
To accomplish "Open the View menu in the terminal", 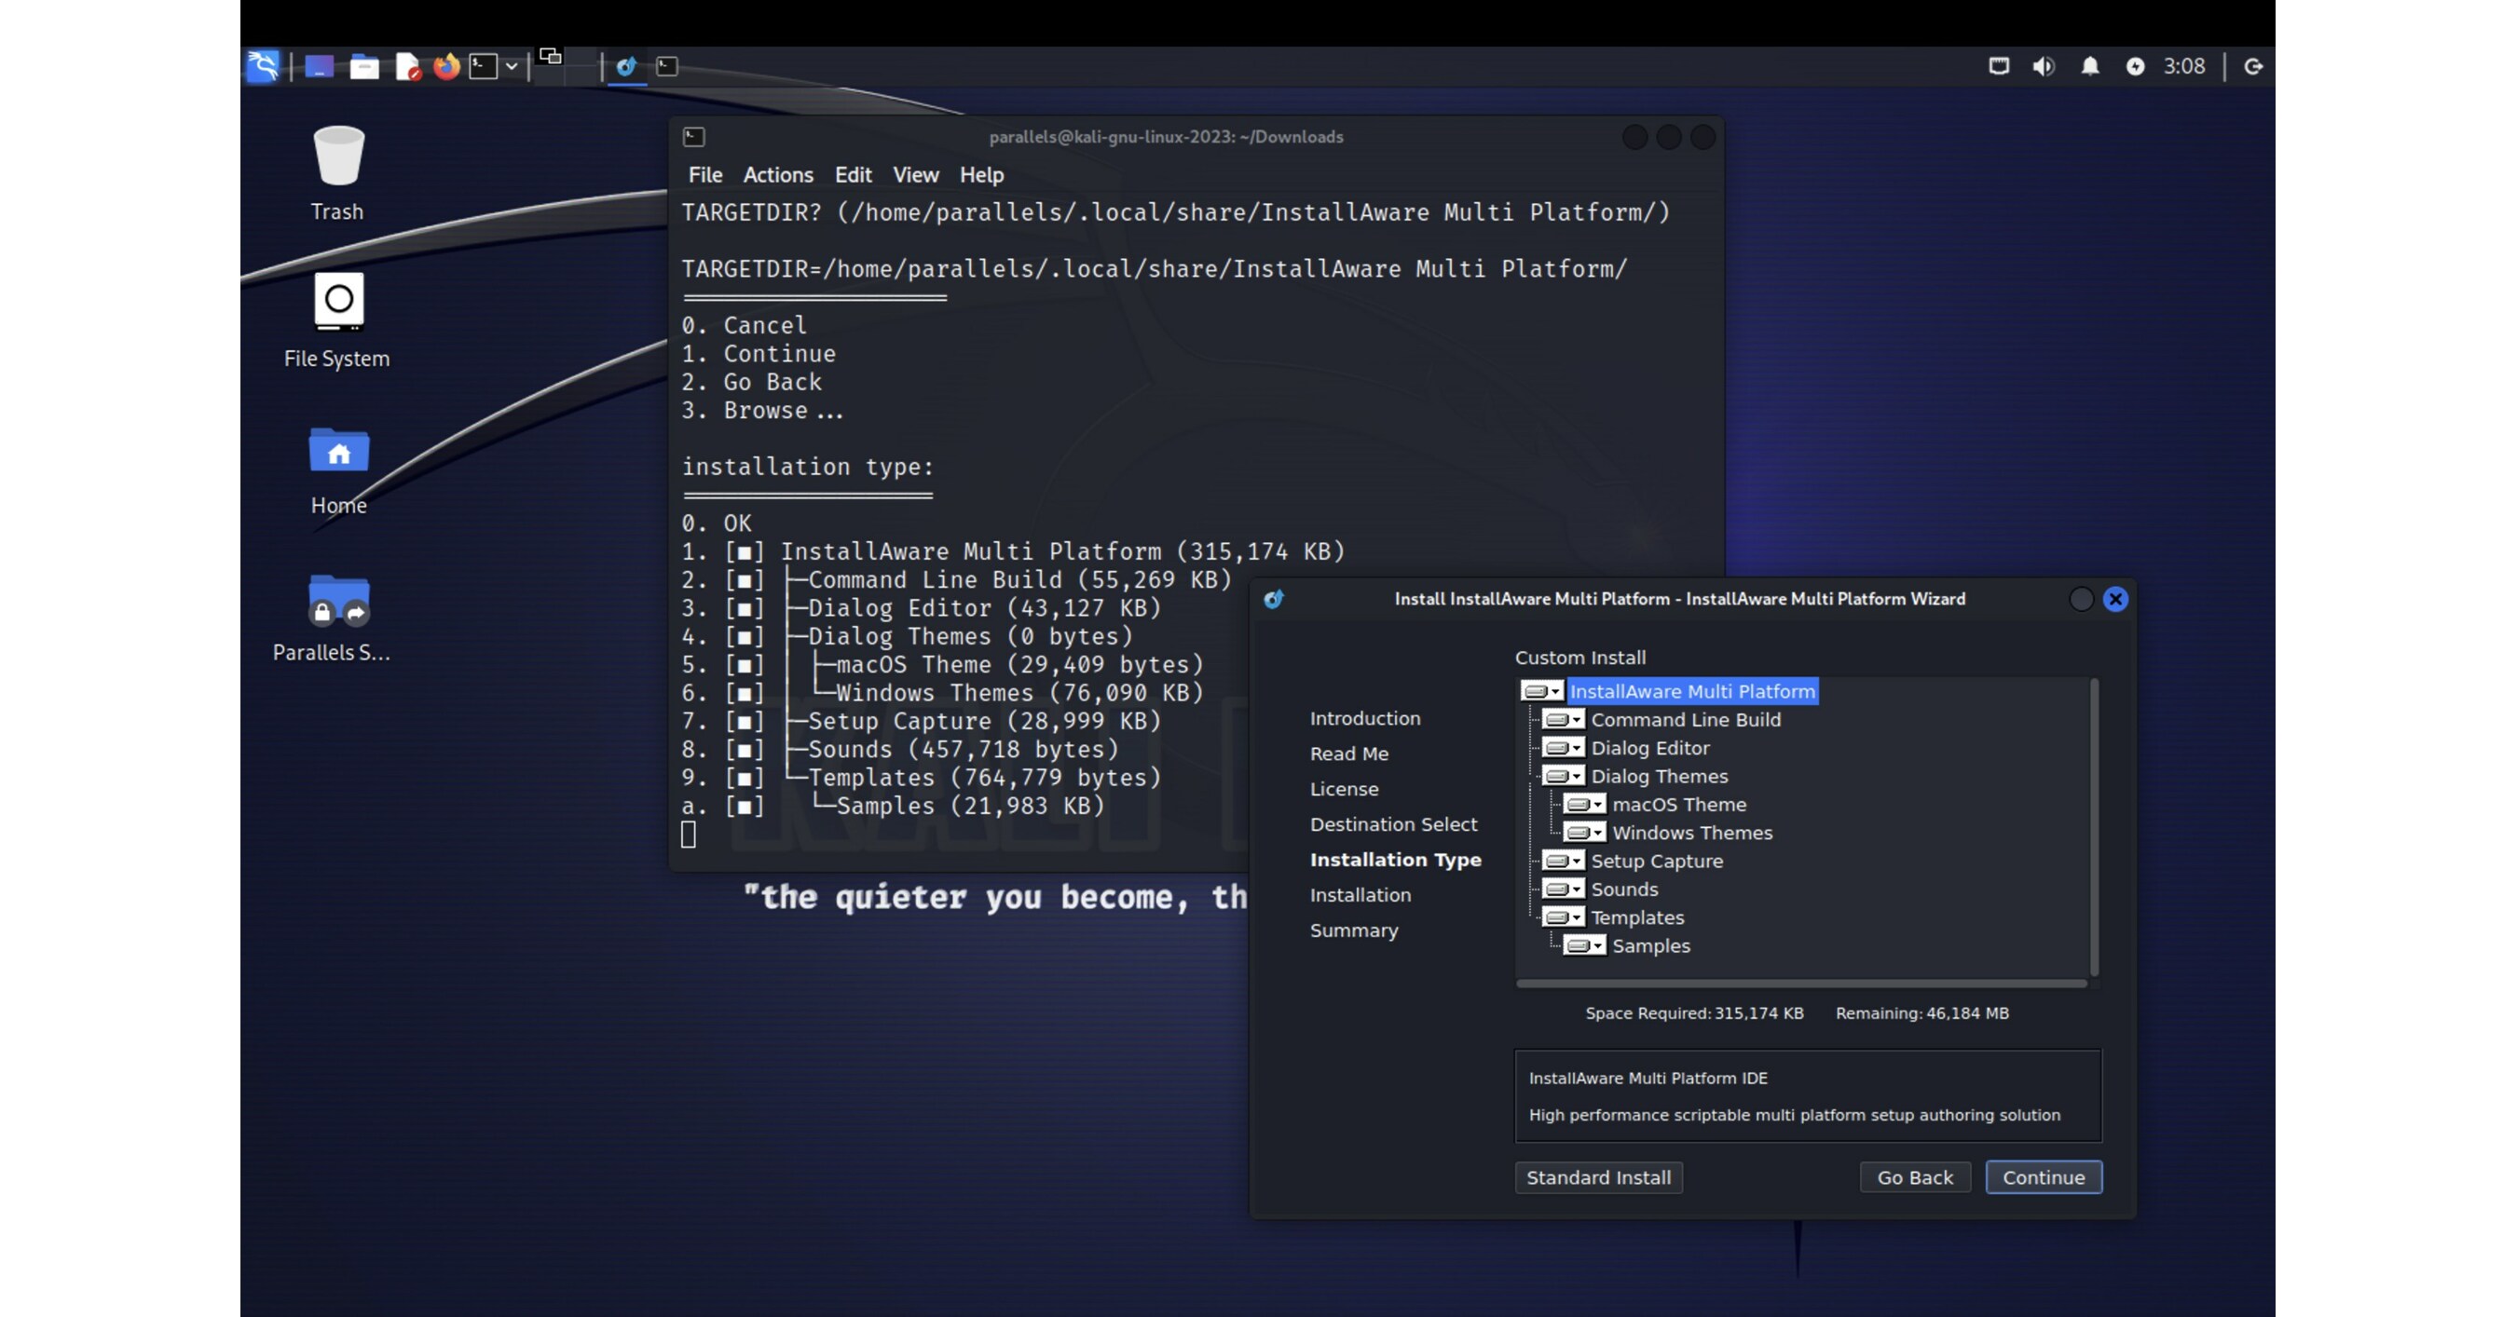I will pos(915,175).
